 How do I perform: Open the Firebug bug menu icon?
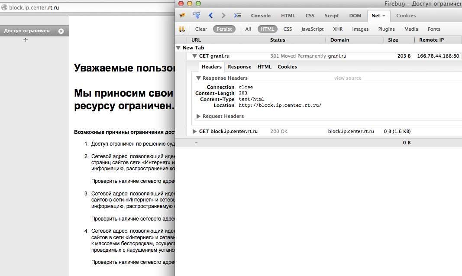point(181,15)
